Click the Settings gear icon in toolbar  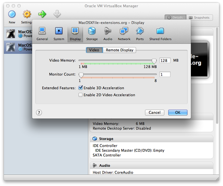click(27, 14)
